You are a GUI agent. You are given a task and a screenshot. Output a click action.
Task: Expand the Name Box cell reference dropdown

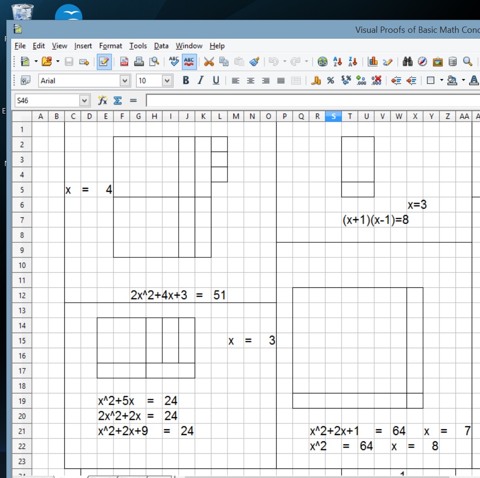(x=85, y=100)
